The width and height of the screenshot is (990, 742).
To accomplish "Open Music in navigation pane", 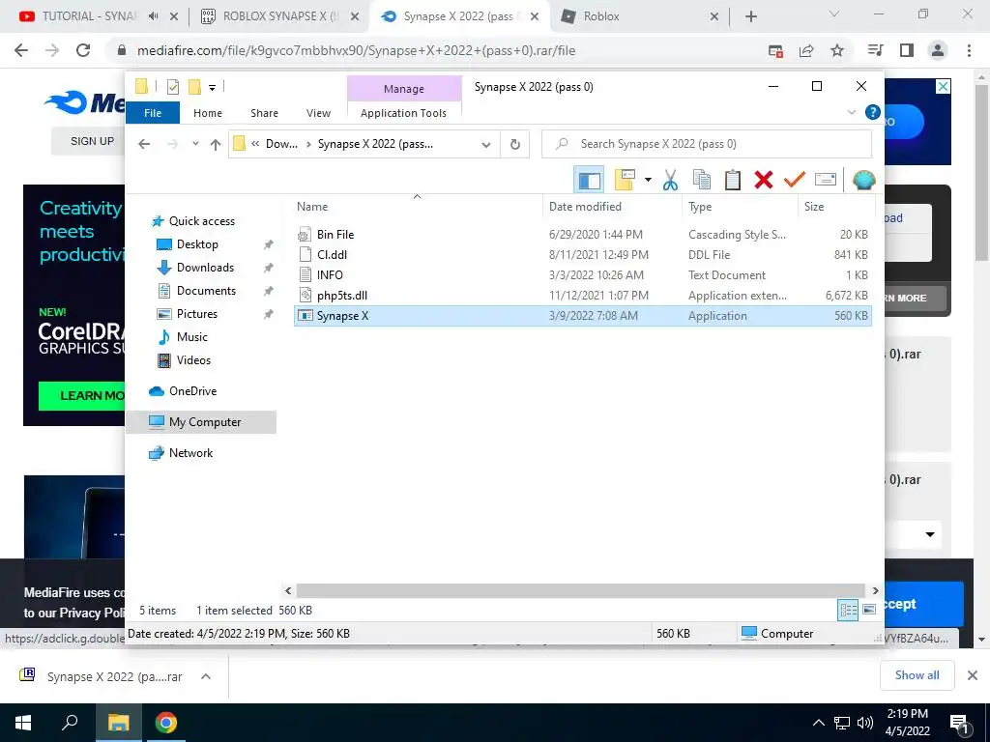I will coord(192,337).
